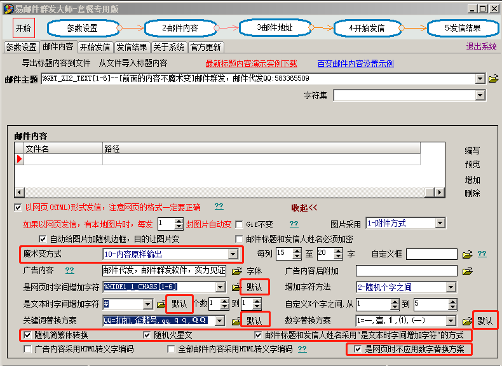502x366 pixels.
Task: Click 默认 for text character insertion
Action: point(179,304)
